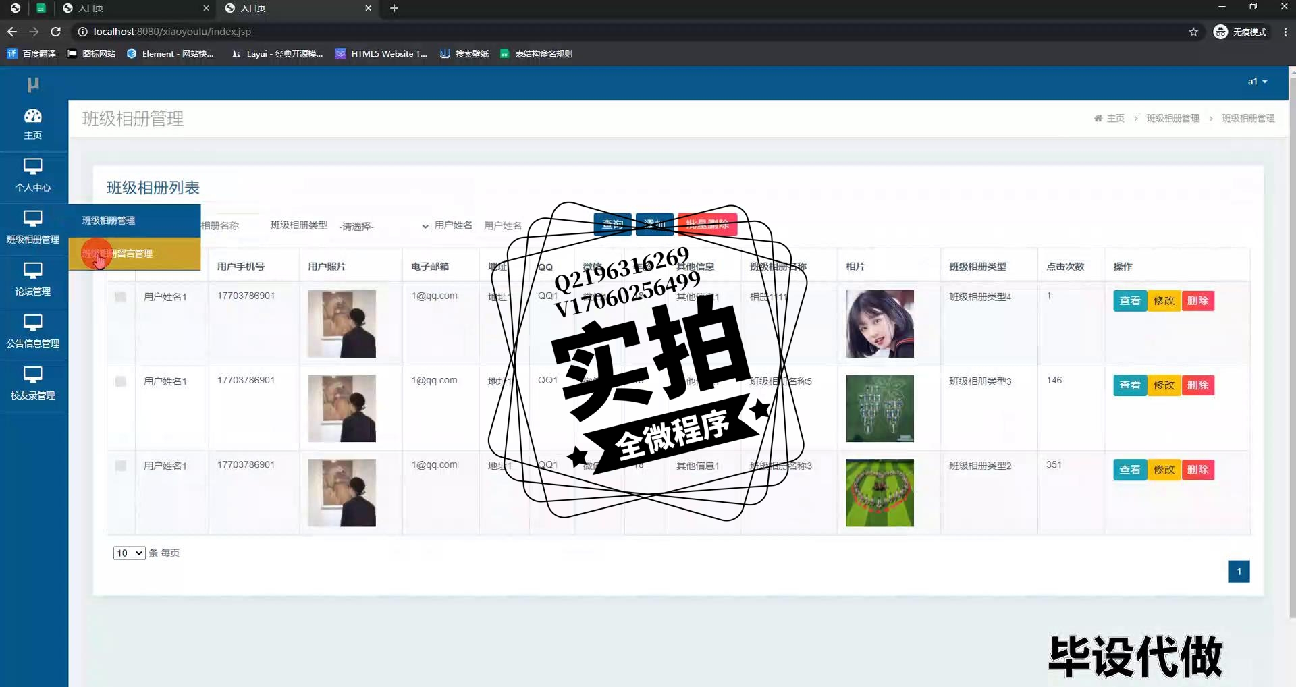
Task: Focus the 相册名称 search input
Action: tap(230, 226)
